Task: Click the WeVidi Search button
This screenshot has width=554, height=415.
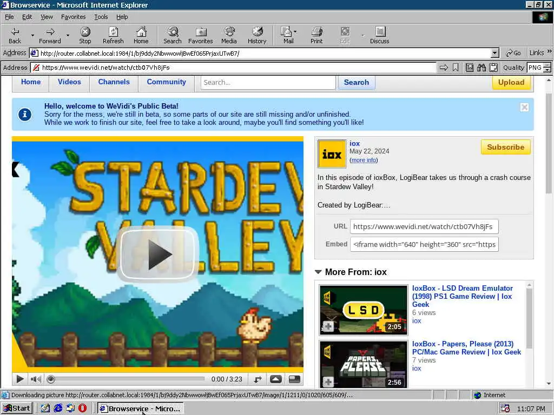Action: click(357, 83)
